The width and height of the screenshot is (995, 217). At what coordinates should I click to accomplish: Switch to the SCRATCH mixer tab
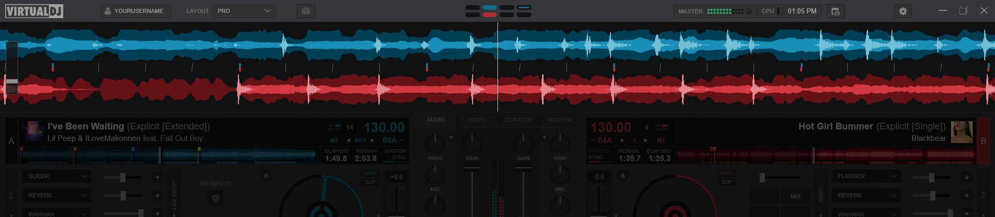518,120
